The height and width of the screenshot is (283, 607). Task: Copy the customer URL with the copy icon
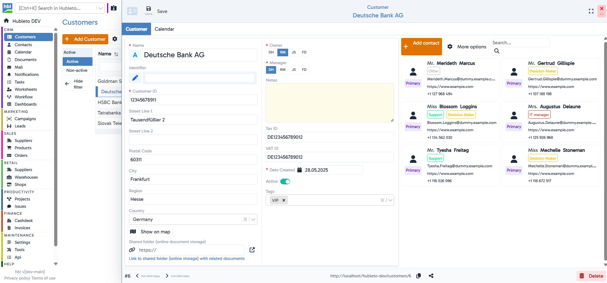pyautogui.click(x=418, y=276)
